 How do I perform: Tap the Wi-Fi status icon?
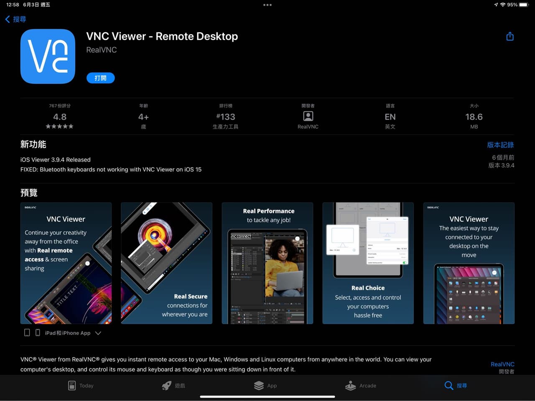coord(502,5)
